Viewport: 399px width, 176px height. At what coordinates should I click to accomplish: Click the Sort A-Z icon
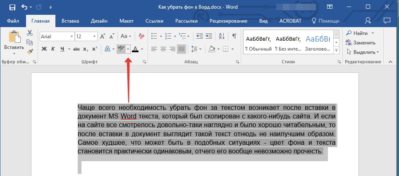tap(222, 36)
